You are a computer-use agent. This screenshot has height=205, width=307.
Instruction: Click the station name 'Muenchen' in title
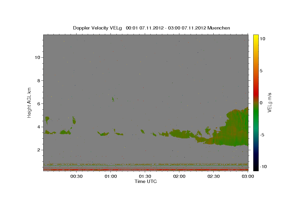pos(219,28)
